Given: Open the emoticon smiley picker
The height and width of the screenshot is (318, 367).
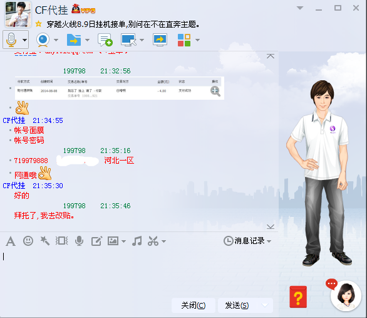Looking at the screenshot, I should coord(28,241).
